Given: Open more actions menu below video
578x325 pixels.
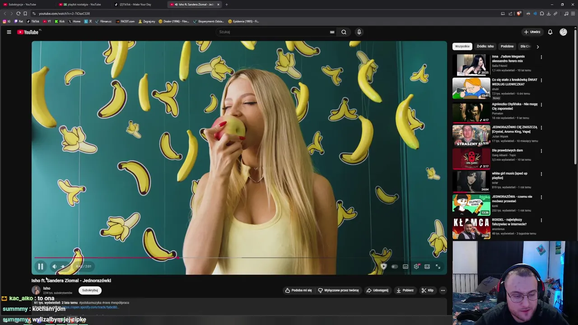Looking at the screenshot, I should (443, 290).
